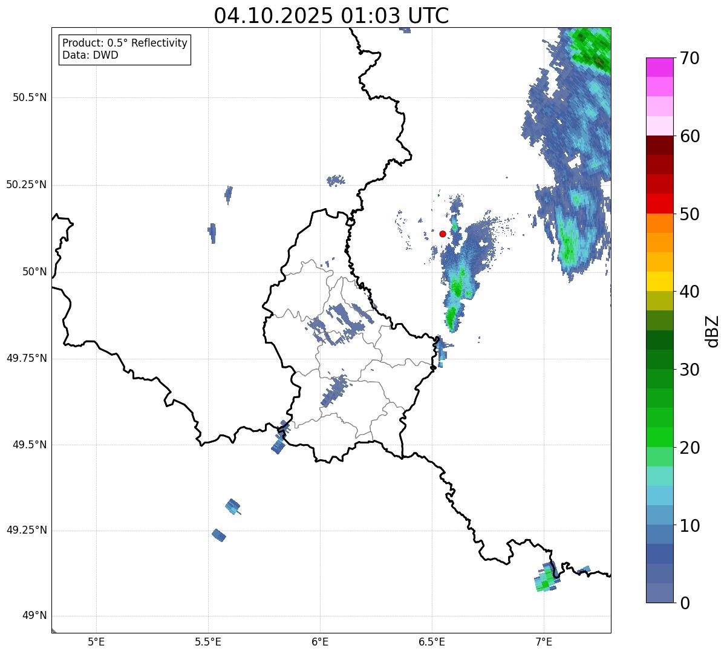Click the "dBZ" colorbar label
727x654 pixels.
[713, 330]
